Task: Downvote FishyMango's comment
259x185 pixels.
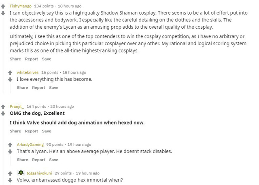Action: pyautogui.click(x=3, y=13)
